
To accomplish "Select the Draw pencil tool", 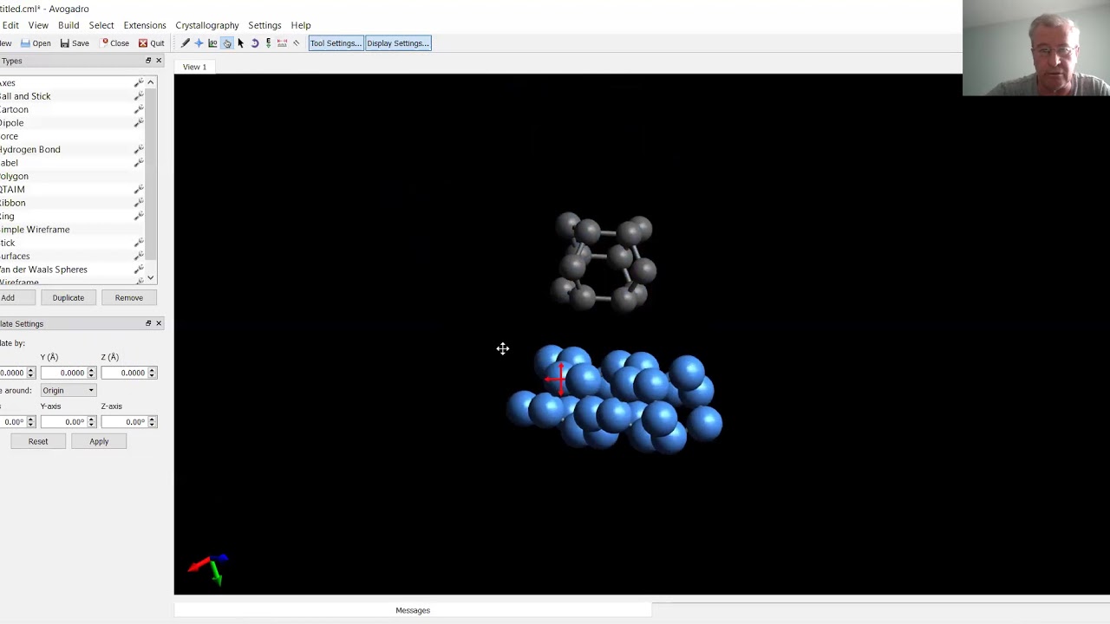I will pyautogui.click(x=185, y=43).
